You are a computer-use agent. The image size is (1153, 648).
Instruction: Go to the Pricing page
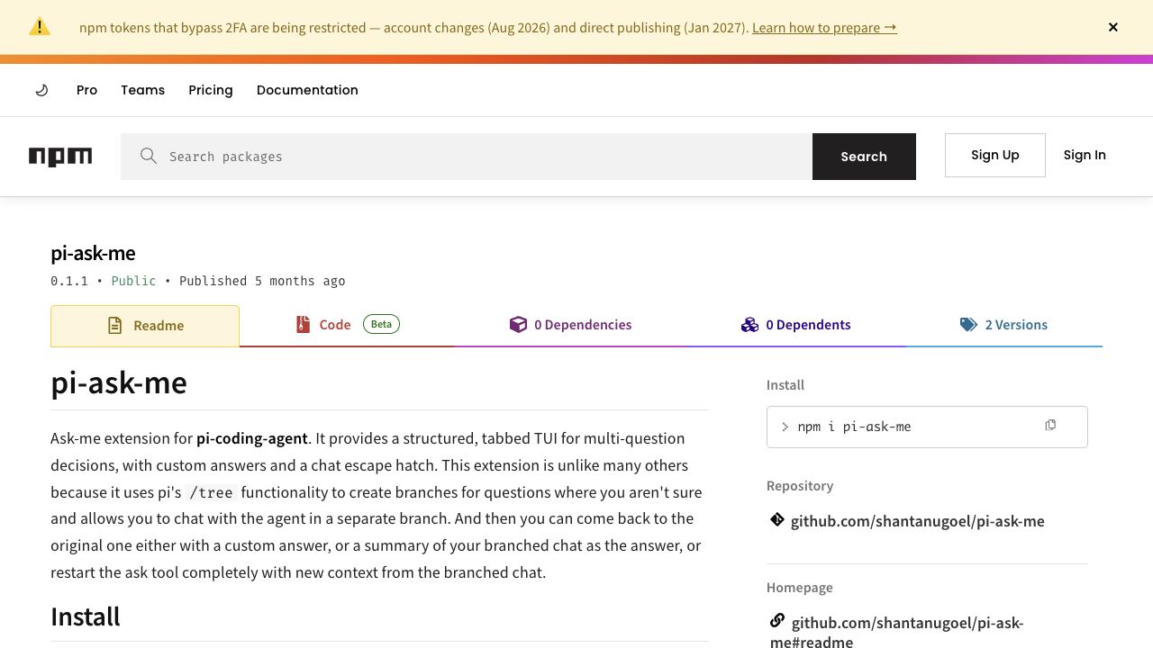click(211, 90)
